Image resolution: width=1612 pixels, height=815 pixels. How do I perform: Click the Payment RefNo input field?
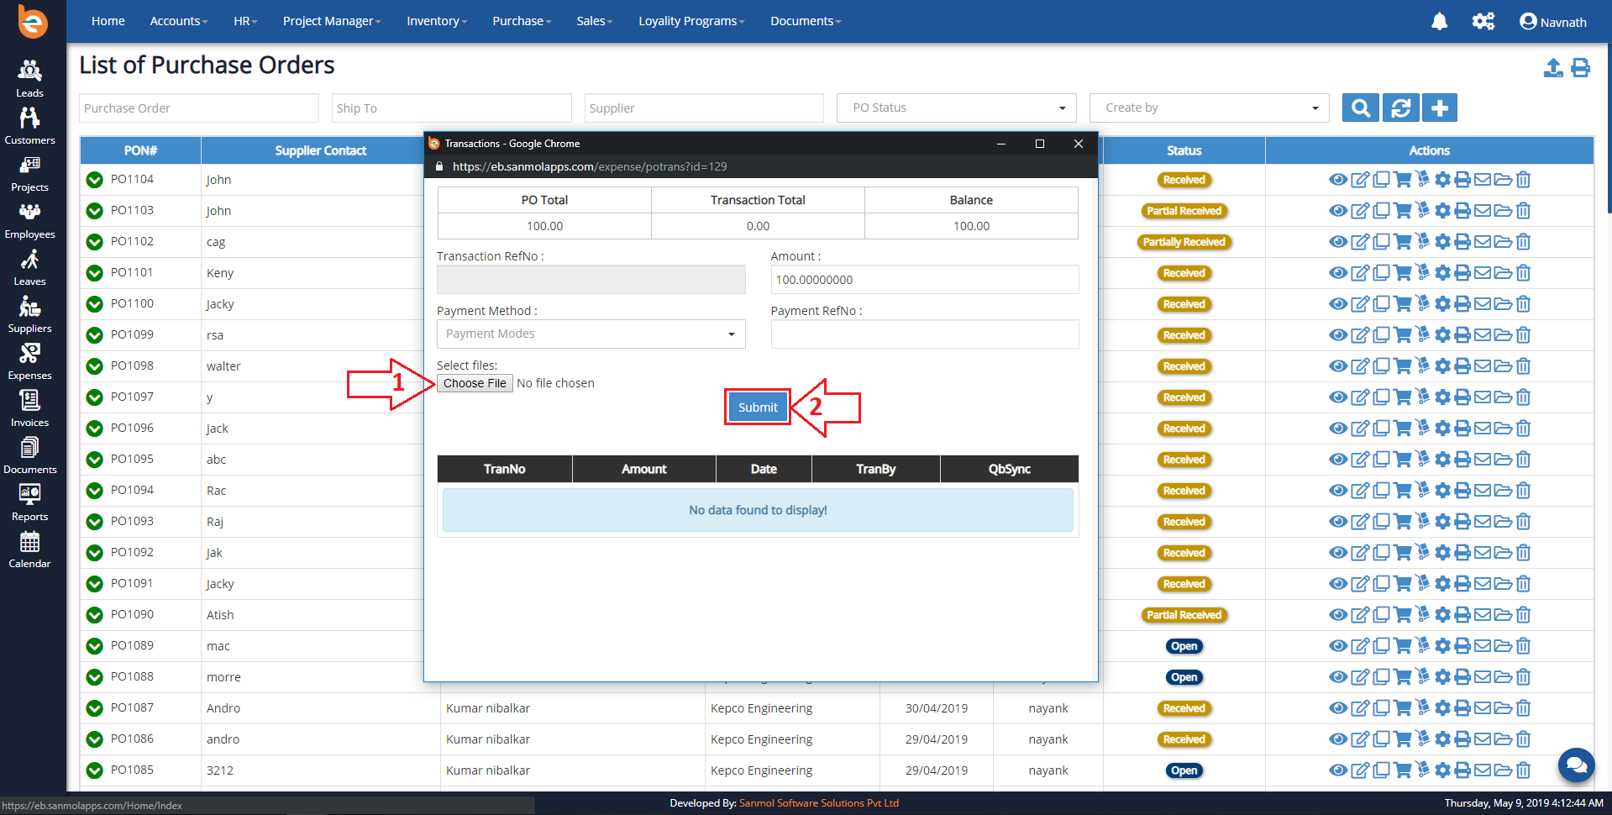[925, 334]
